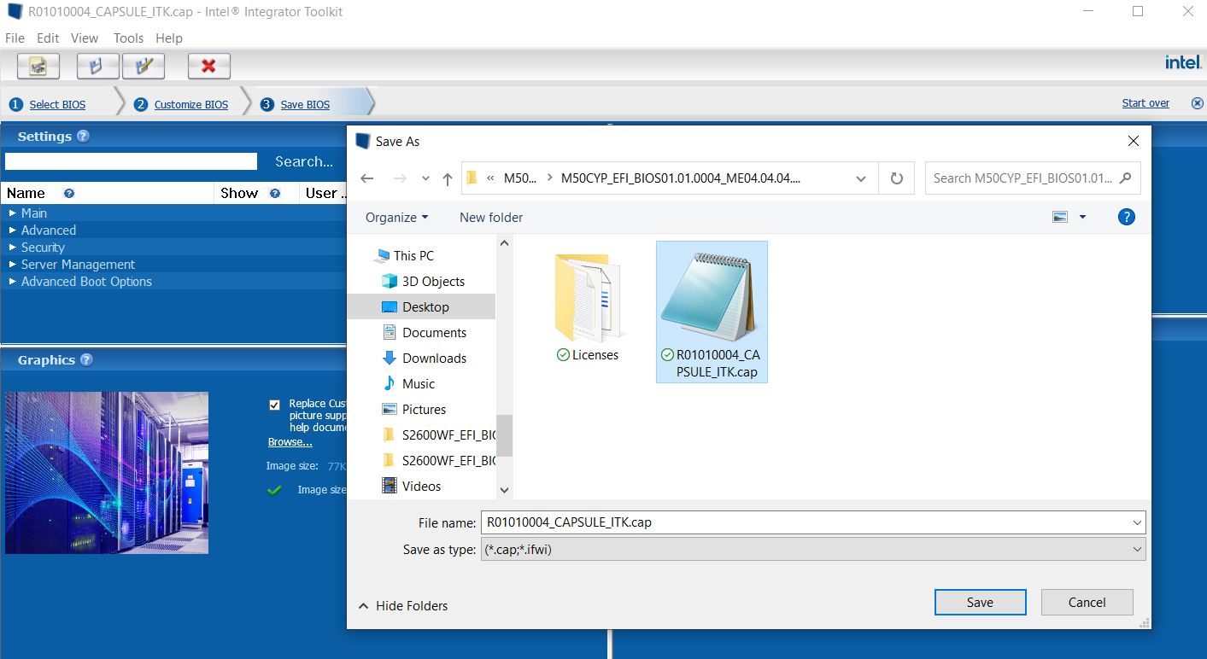Viewport: 1207px width, 659px height.
Task: Uncheck the Replace Custom picture checkbox
Action: (274, 405)
